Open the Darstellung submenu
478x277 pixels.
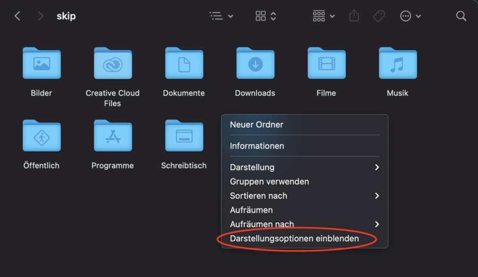pos(304,167)
